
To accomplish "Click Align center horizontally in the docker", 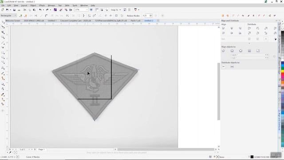I will [x=232, y=28].
